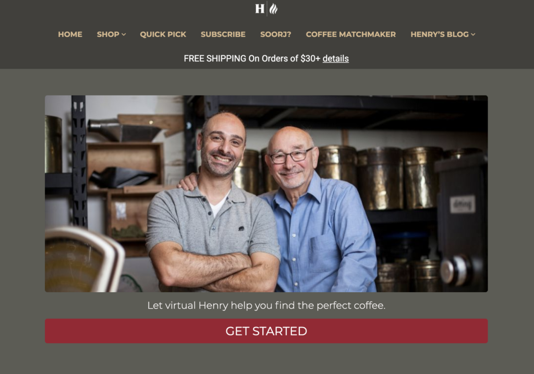Follow the free shipping details link
Screen dimensions: 534x374
[335, 58]
